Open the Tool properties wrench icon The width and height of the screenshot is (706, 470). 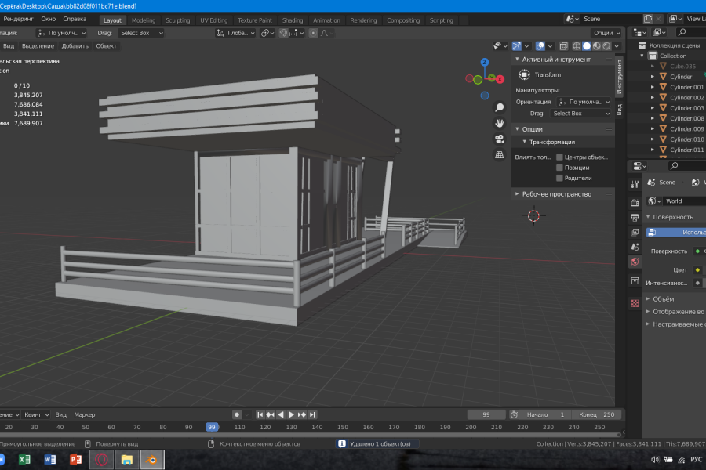(635, 183)
